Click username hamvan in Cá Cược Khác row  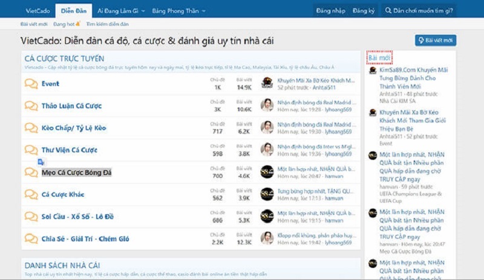pos(334,199)
